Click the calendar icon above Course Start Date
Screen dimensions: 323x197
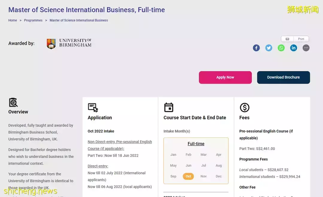169,107
